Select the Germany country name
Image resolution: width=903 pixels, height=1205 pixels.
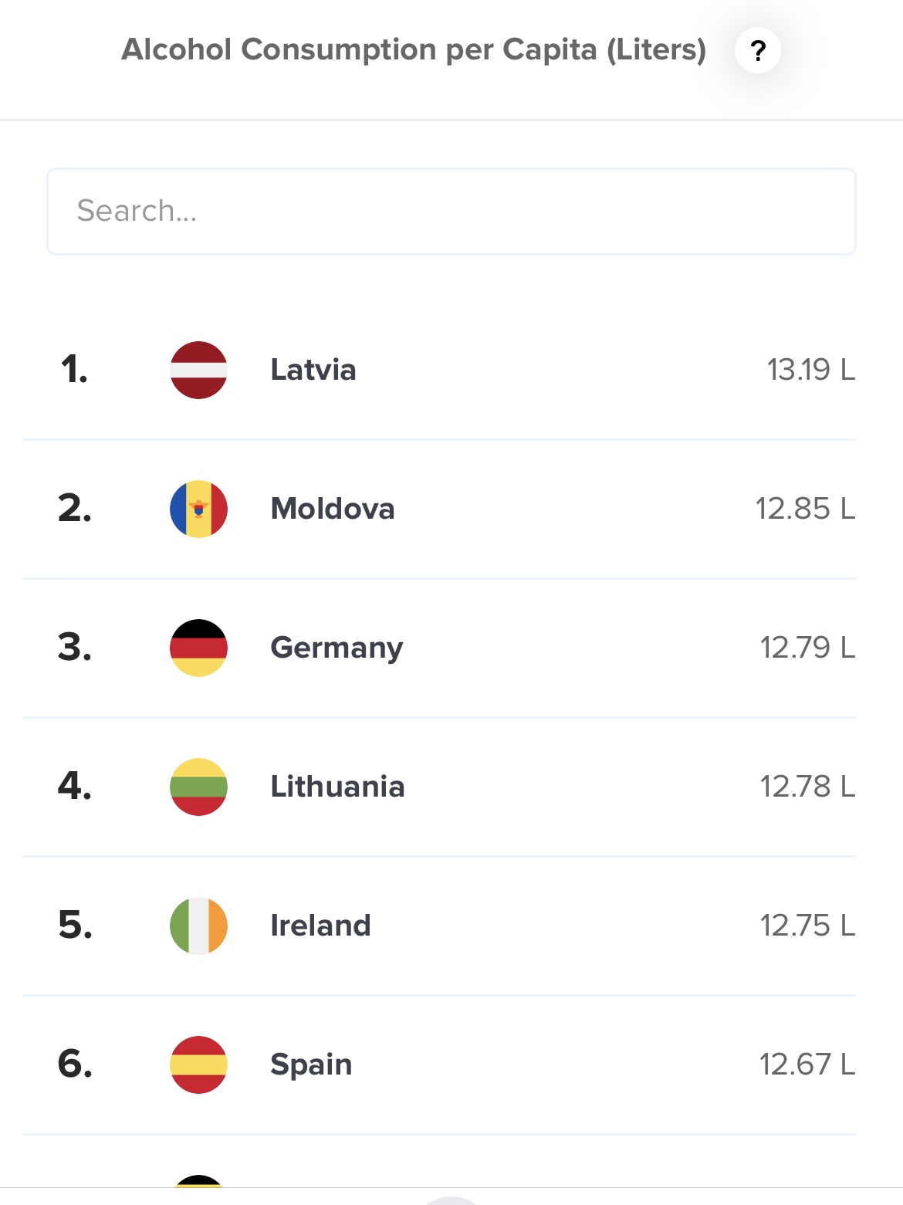pyautogui.click(x=337, y=648)
